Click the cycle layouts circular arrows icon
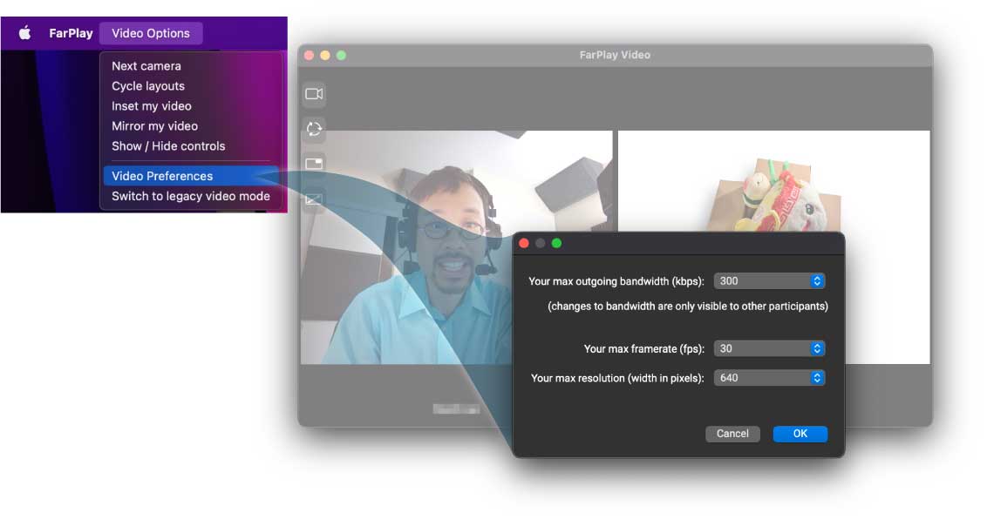This screenshot has width=987, height=519. point(314,129)
